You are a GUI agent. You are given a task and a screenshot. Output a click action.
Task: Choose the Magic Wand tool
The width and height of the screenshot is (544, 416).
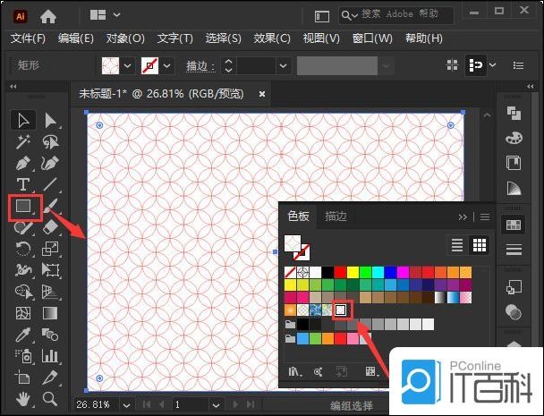click(x=23, y=142)
